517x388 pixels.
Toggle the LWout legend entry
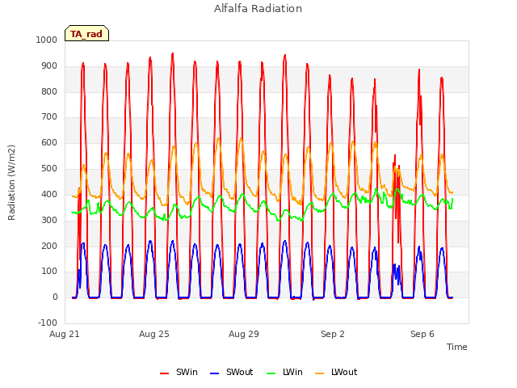(x=336, y=372)
